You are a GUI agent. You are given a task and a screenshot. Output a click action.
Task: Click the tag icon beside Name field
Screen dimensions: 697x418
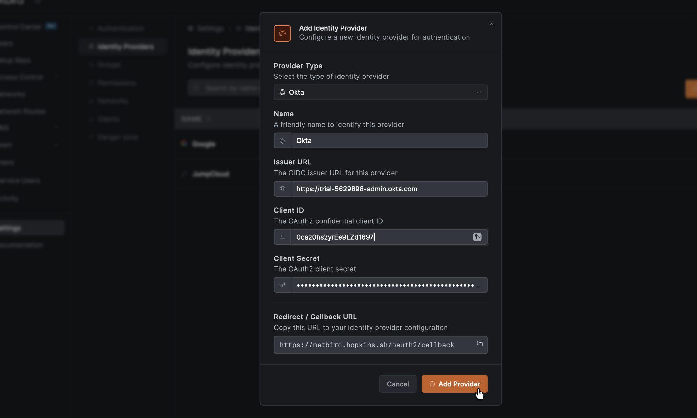[x=282, y=141]
